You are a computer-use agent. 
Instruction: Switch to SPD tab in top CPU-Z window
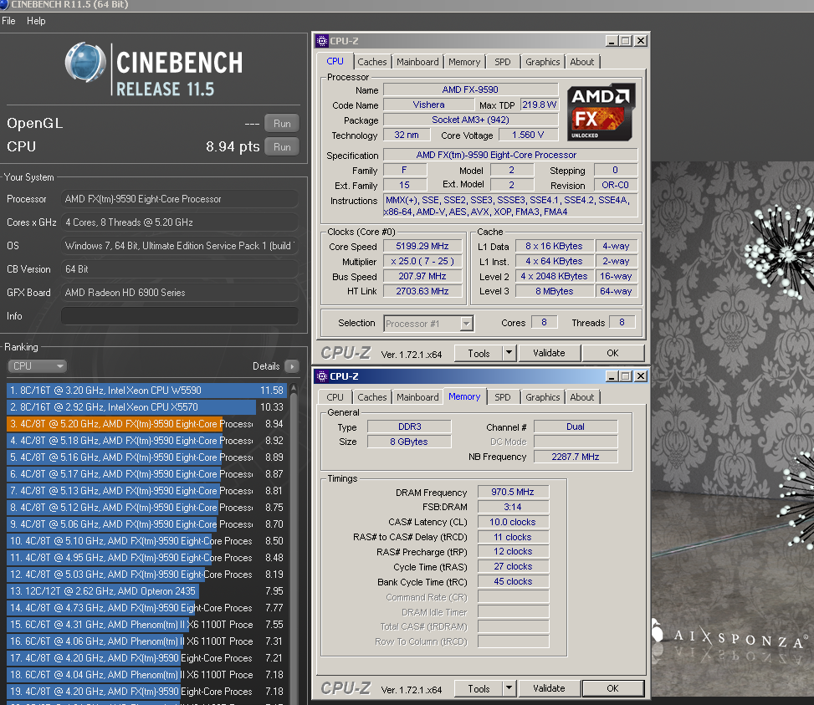coord(503,62)
